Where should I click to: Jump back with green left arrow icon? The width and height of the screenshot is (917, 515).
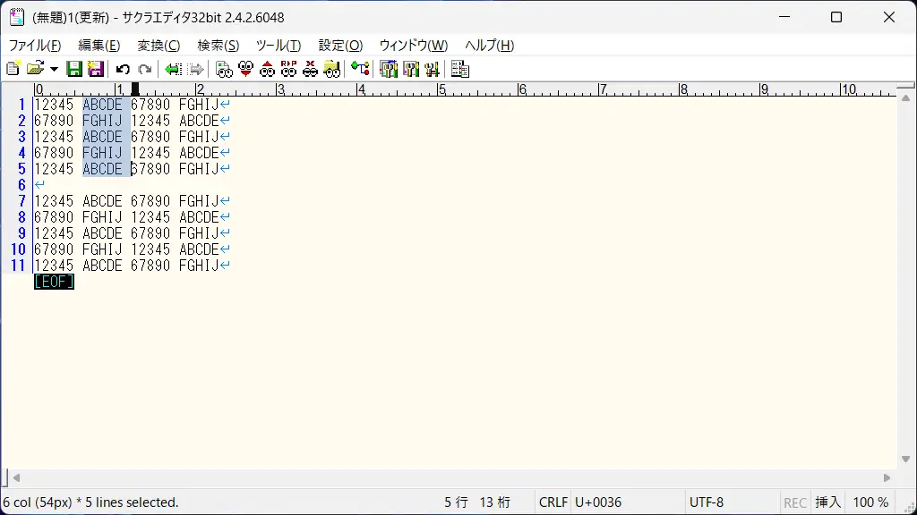(173, 69)
